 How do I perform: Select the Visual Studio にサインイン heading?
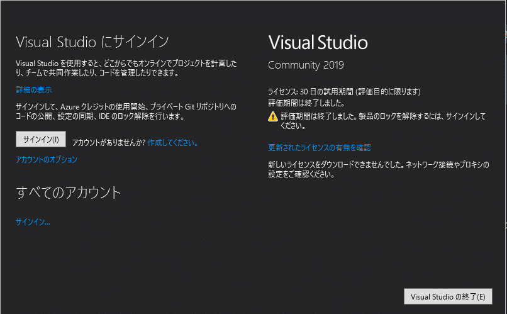pyautogui.click(x=92, y=42)
